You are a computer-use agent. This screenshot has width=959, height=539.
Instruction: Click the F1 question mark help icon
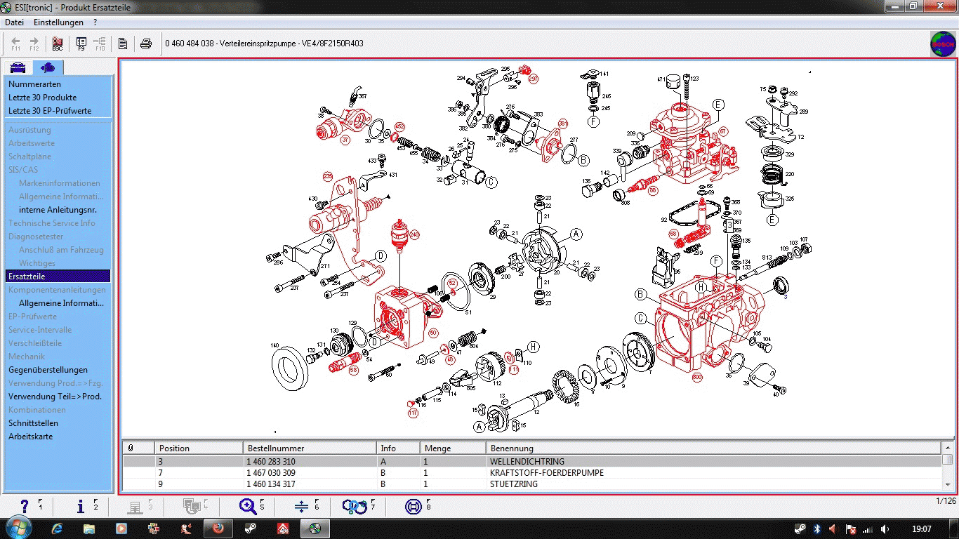tap(25, 506)
